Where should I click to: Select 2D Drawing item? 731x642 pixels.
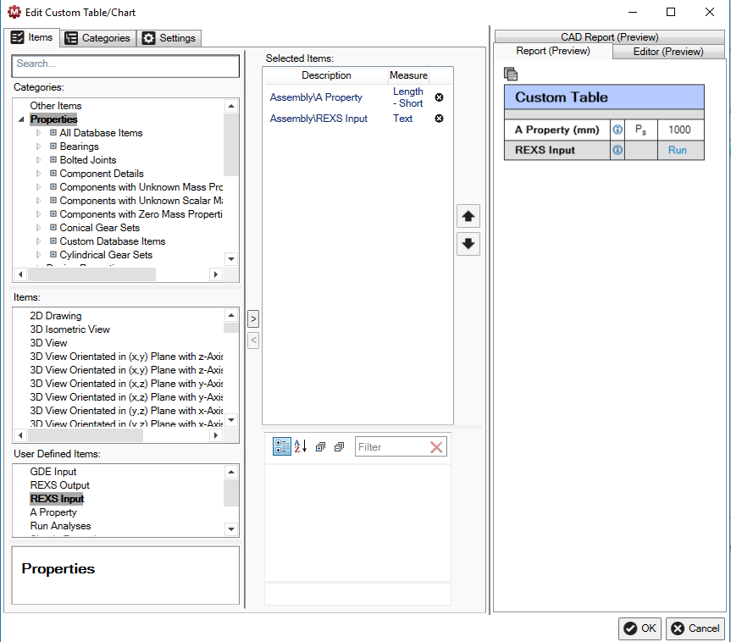[55, 316]
